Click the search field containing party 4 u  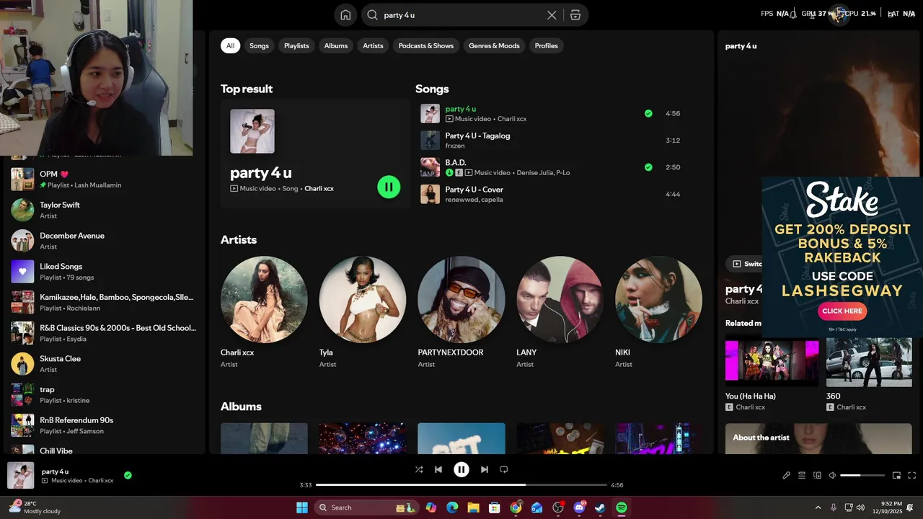[x=461, y=15]
